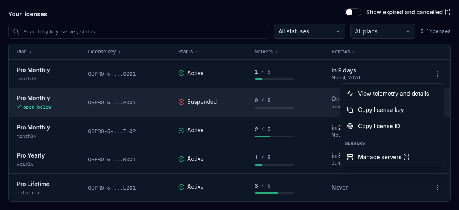Click server usage bar for the TH02 license
Viewport: 459px width, 210px height.
[274, 136]
